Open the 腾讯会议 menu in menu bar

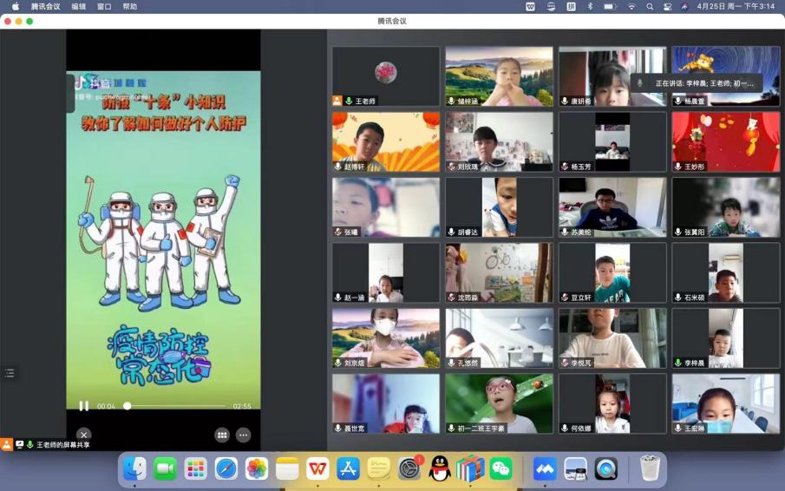point(46,7)
